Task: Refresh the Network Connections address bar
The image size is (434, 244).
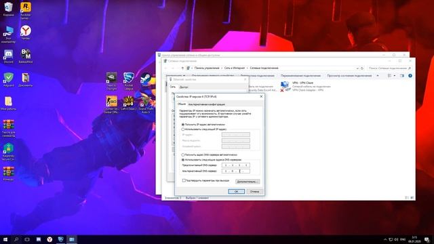Action: pyautogui.click(x=361, y=68)
